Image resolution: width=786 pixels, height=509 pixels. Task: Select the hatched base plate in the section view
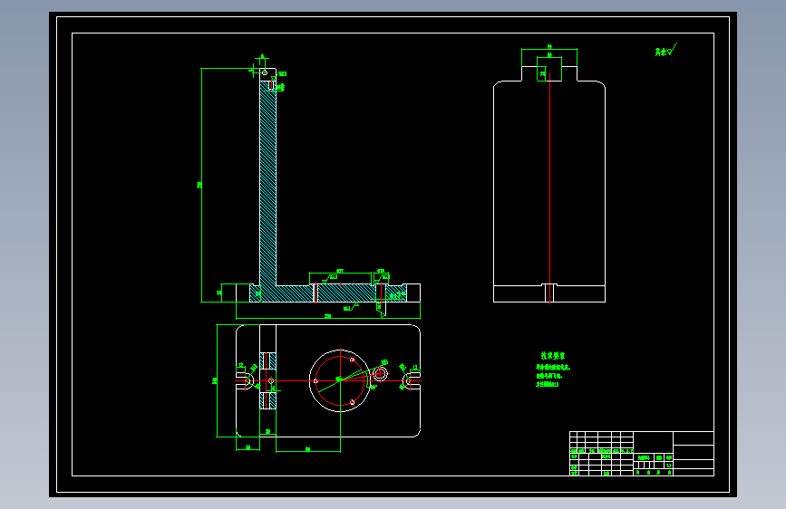pos(328,293)
